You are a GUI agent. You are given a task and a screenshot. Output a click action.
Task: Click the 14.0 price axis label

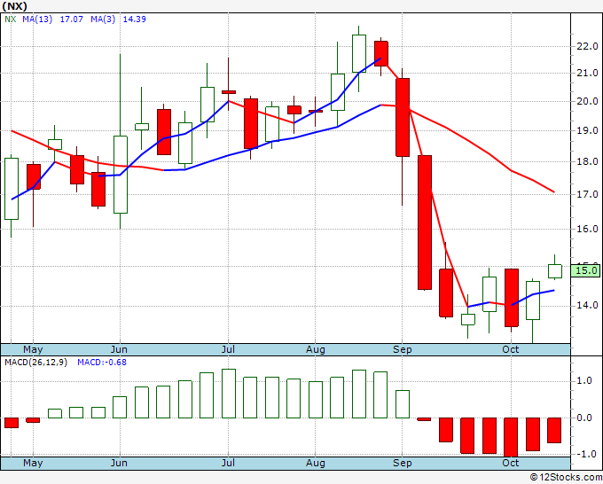(587, 306)
